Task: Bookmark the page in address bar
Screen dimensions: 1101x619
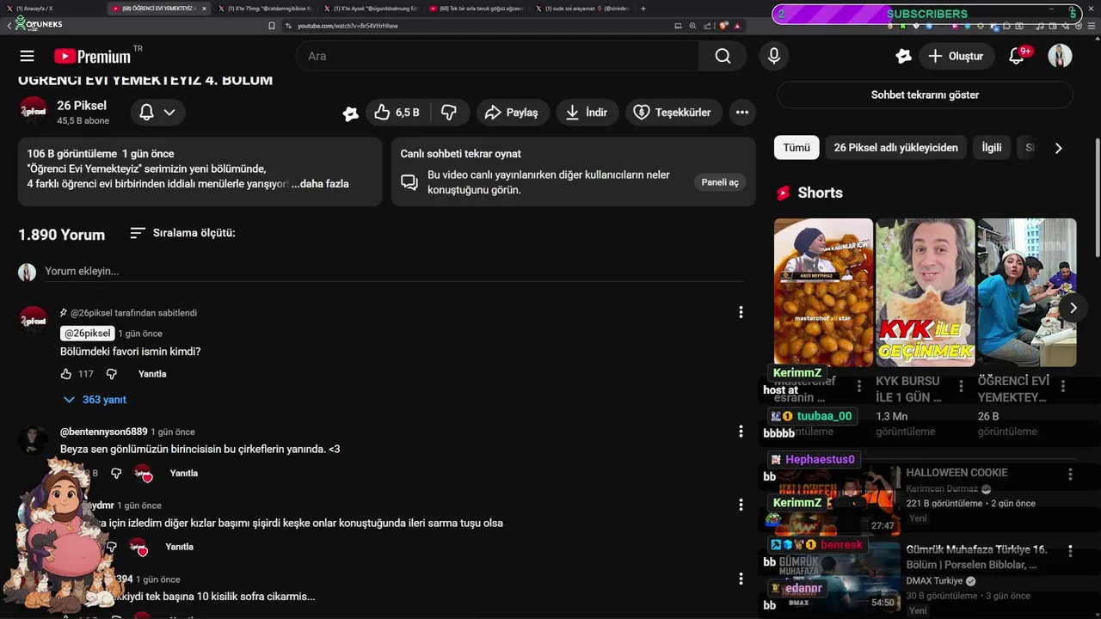Action: [x=272, y=26]
